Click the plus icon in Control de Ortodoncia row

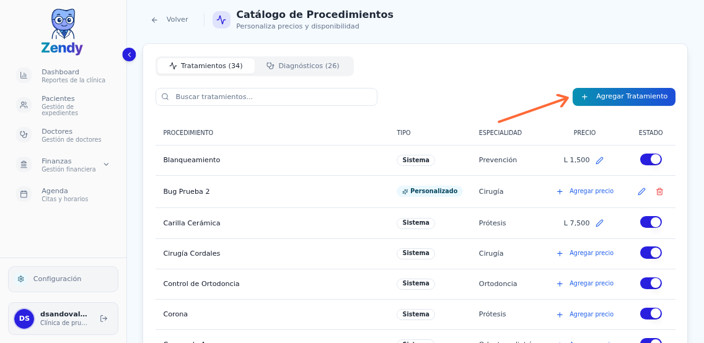coord(560,284)
